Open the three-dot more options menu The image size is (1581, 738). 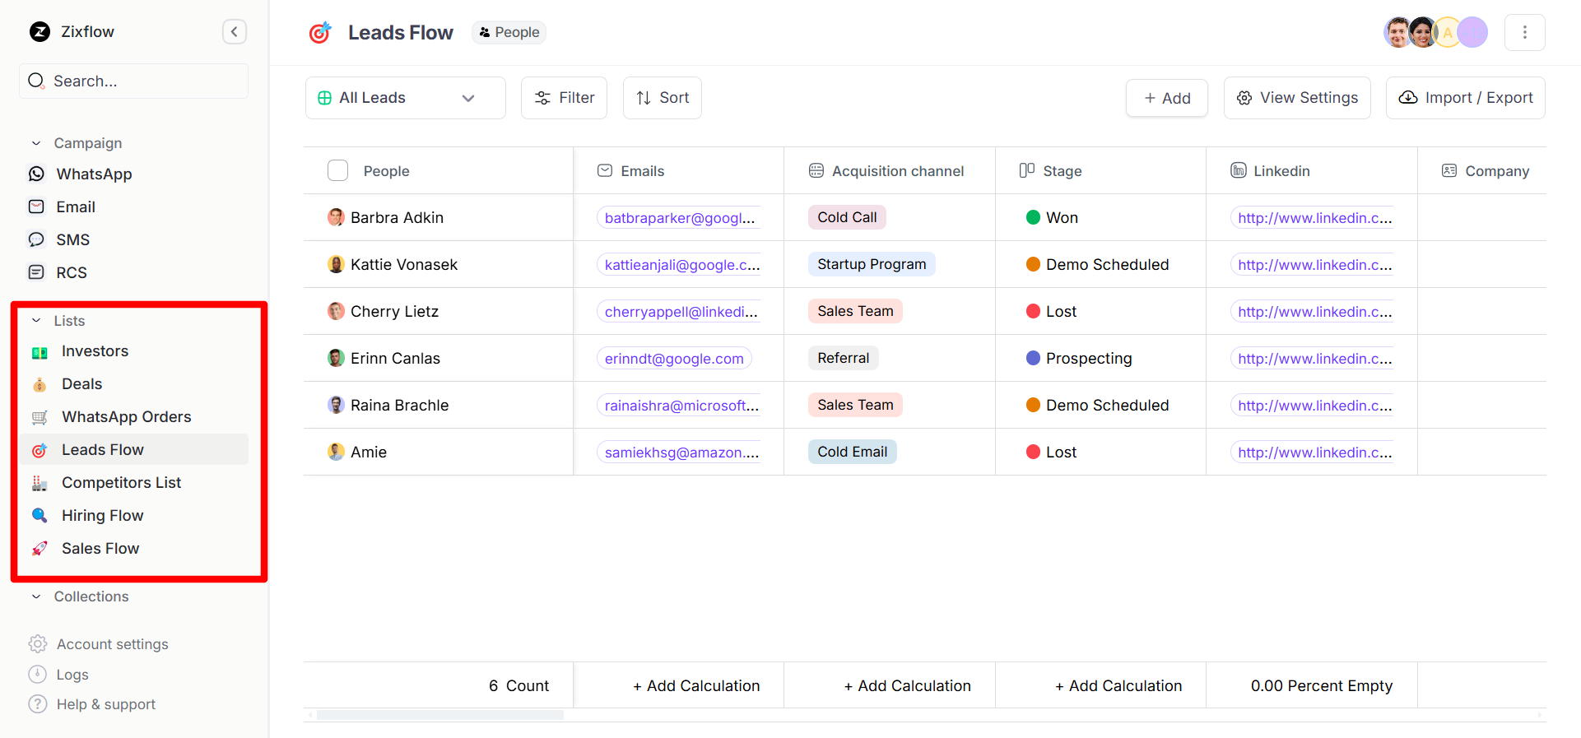[x=1525, y=32]
